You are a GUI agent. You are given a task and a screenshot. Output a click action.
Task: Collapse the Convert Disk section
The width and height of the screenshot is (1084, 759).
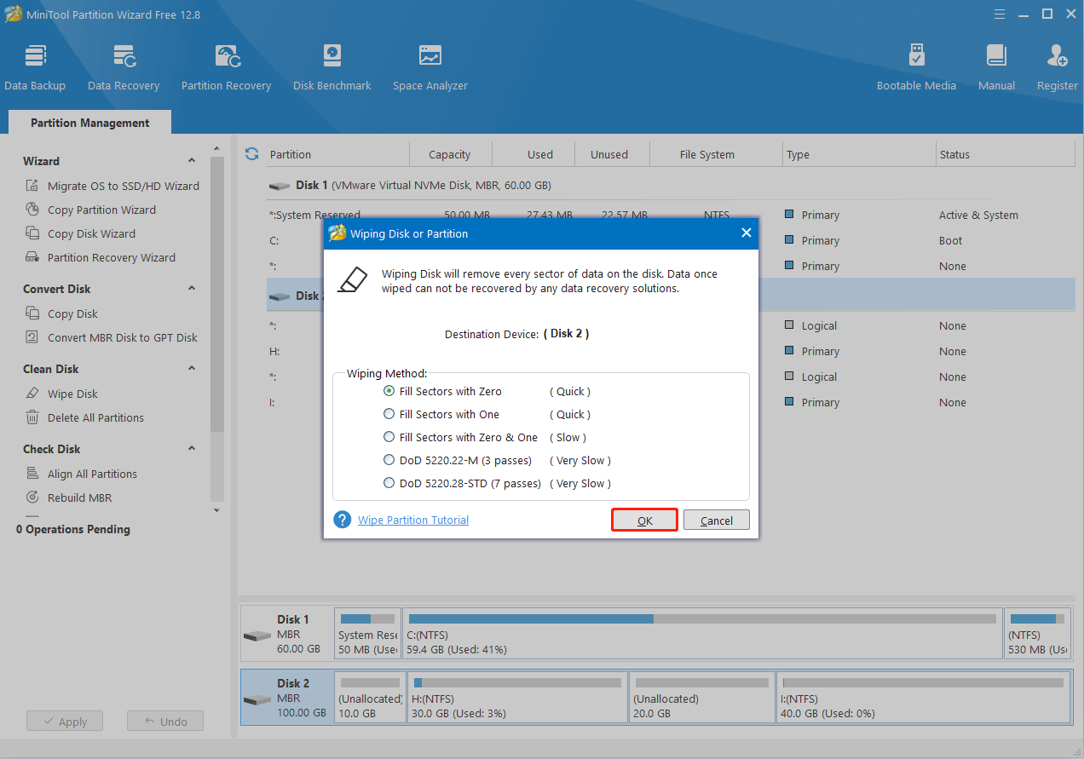pos(192,288)
